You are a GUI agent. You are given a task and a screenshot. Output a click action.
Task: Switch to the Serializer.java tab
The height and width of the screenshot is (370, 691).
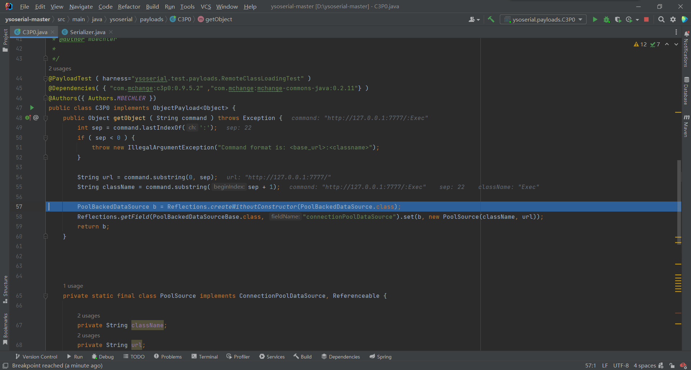tap(87, 32)
